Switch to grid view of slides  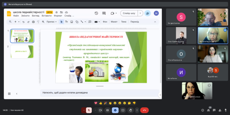point(9,94)
